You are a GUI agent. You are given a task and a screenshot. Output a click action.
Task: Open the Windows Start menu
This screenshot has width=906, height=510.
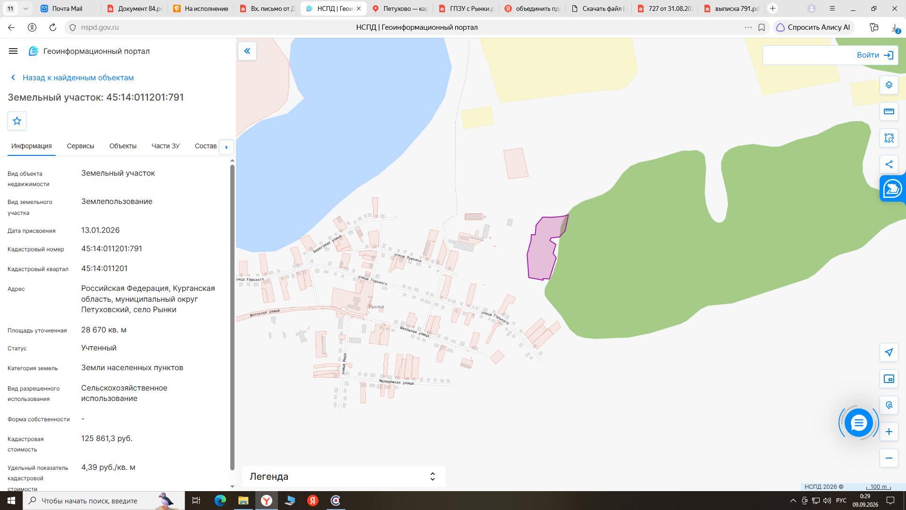[x=11, y=501]
